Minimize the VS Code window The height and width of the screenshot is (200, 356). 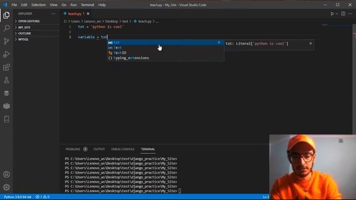(x=325, y=4)
